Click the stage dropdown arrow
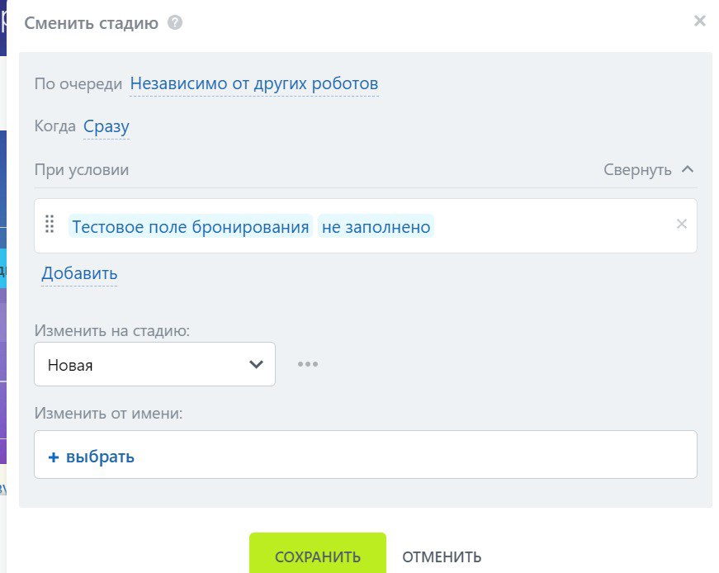The height and width of the screenshot is (573, 719). point(256,364)
